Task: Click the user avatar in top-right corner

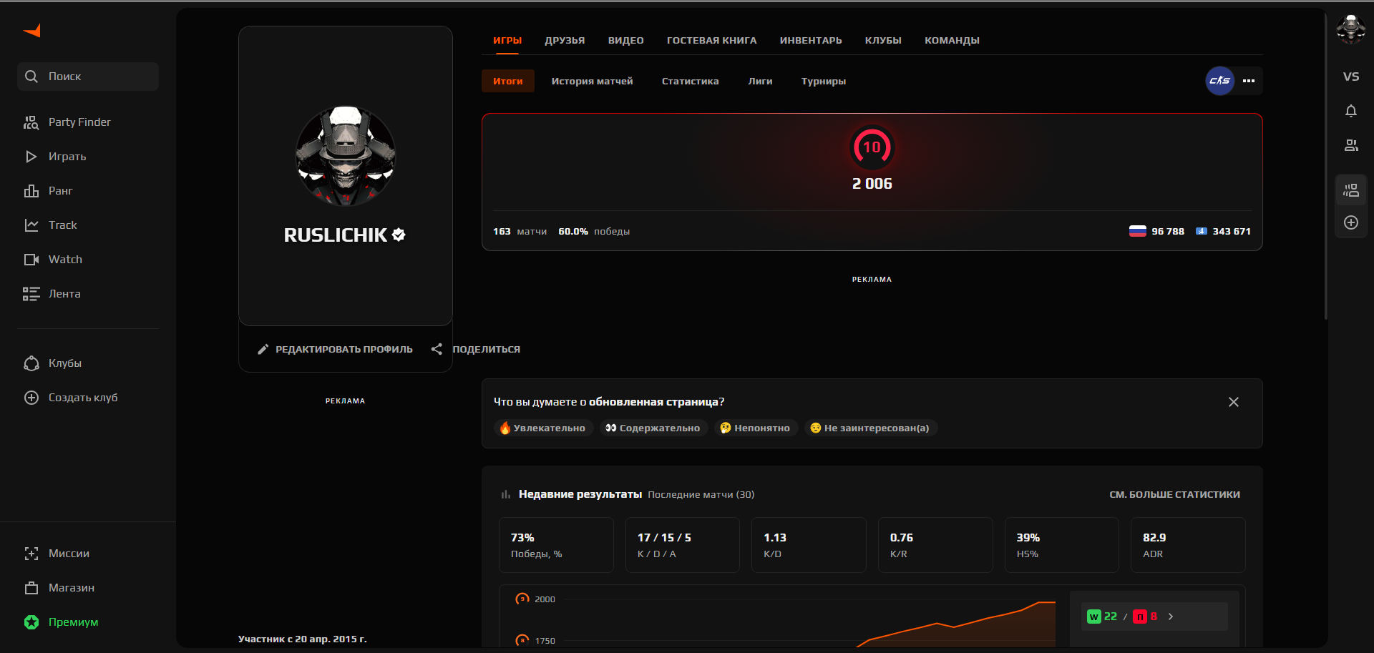Action: (x=1350, y=29)
